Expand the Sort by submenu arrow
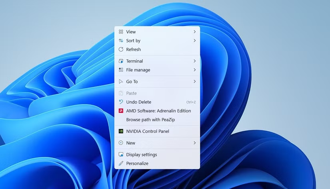Screen dimensions: 330x189 (x=194, y=41)
